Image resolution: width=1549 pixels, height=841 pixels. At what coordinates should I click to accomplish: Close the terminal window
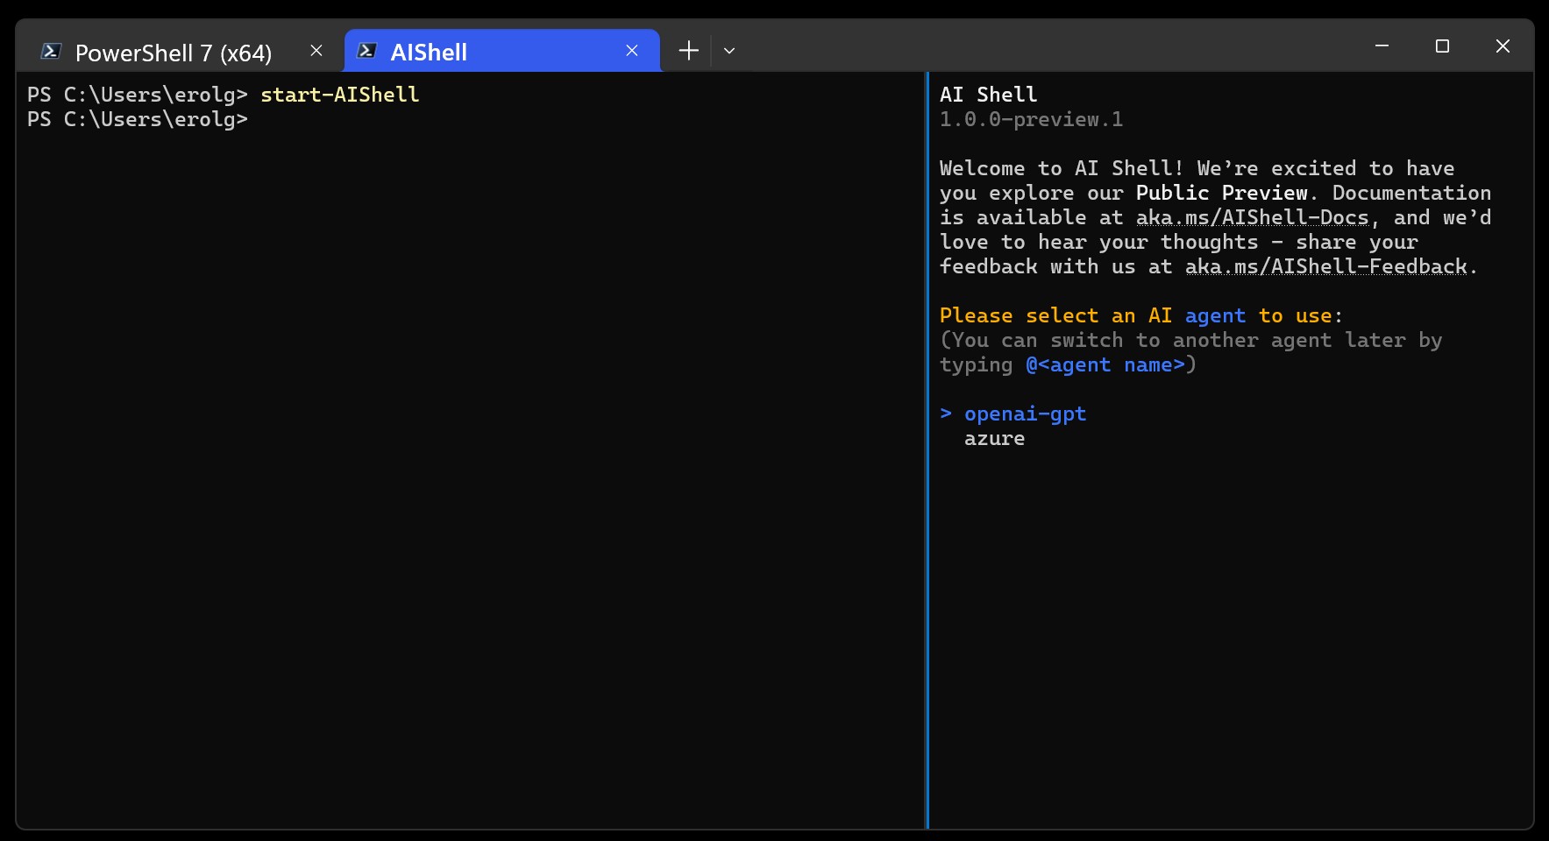(x=1503, y=46)
